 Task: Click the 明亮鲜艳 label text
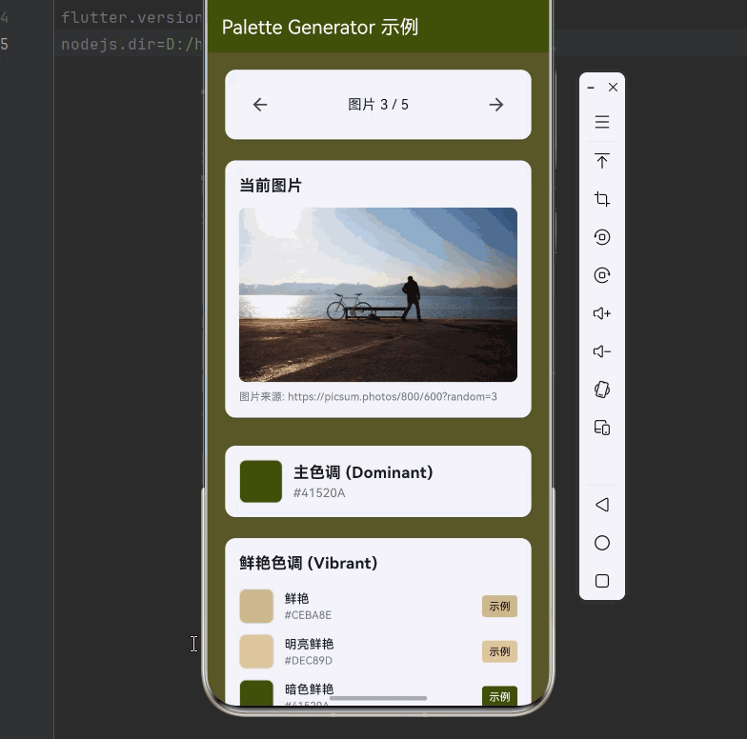[x=309, y=644]
